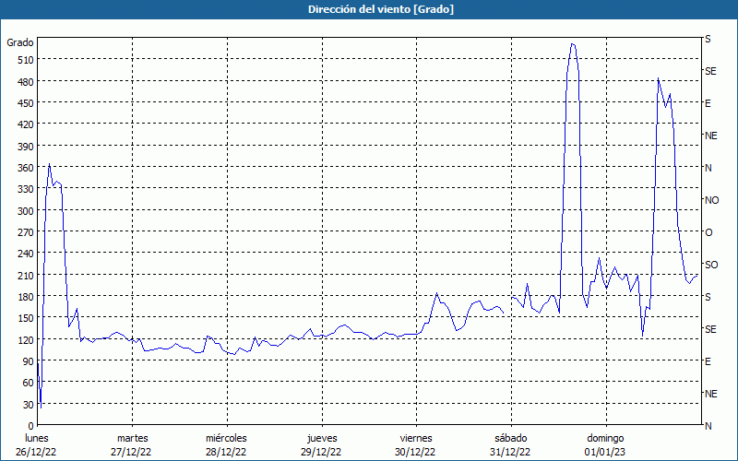738x461 pixels.
Task: Select the 480 tick label
Action: [26, 82]
